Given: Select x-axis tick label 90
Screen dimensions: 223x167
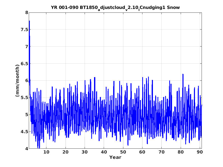Looking at the screenshot, I should (200, 152).
